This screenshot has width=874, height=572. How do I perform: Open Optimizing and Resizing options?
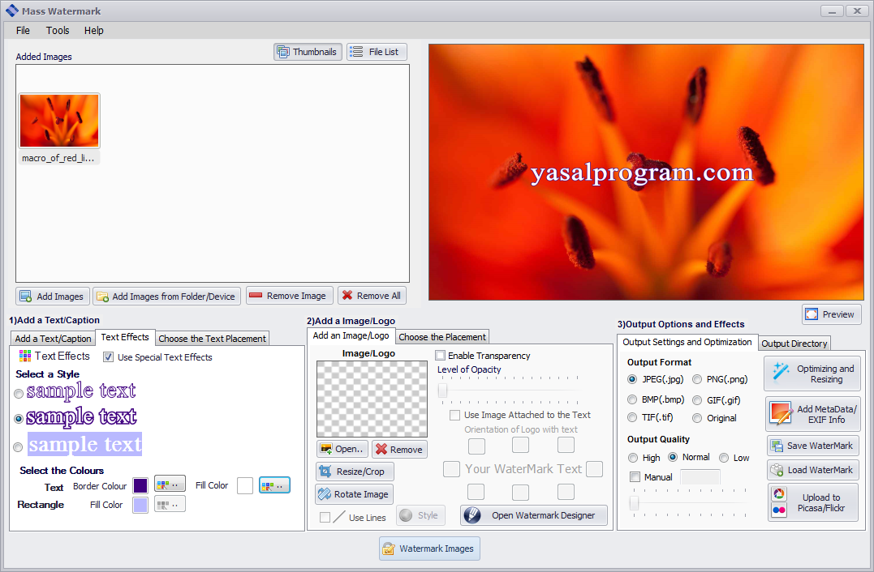(812, 374)
